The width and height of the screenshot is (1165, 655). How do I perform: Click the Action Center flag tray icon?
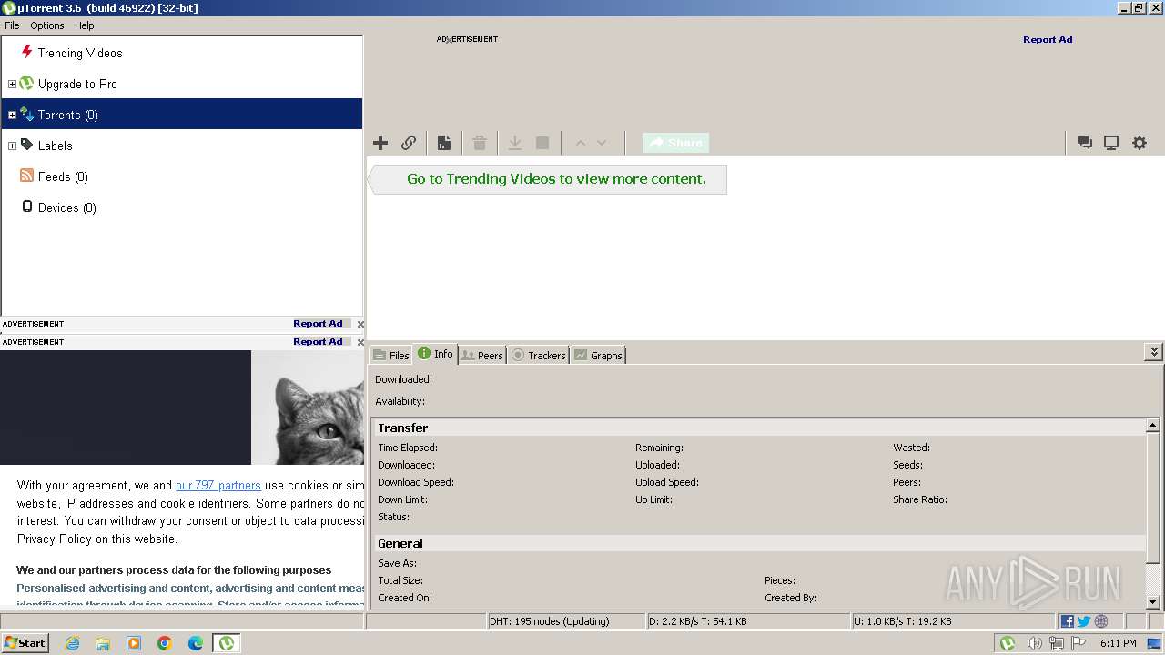click(x=1079, y=643)
